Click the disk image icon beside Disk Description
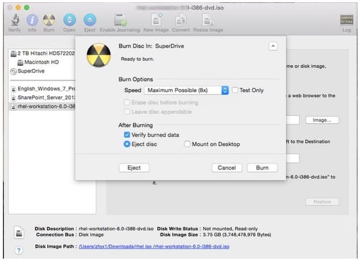 [19, 232]
